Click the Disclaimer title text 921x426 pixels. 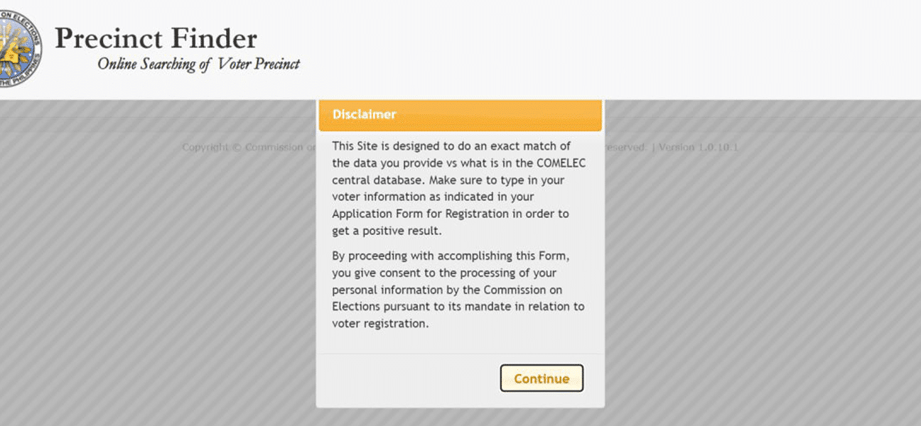click(x=364, y=114)
